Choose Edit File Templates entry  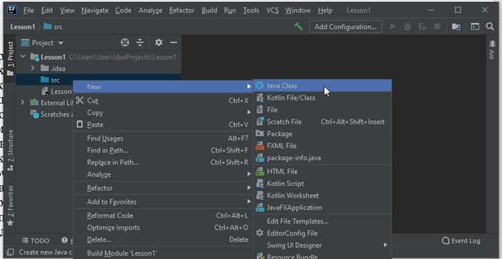click(323, 222)
